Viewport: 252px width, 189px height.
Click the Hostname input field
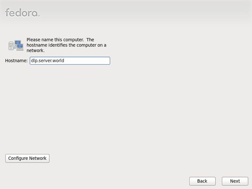pos(70,61)
